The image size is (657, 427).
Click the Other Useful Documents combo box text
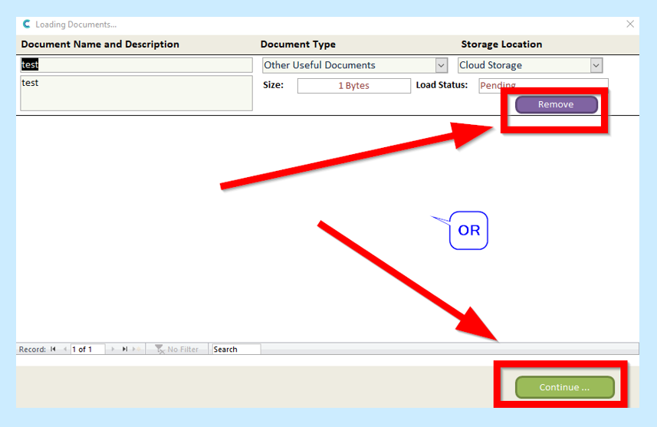click(319, 65)
